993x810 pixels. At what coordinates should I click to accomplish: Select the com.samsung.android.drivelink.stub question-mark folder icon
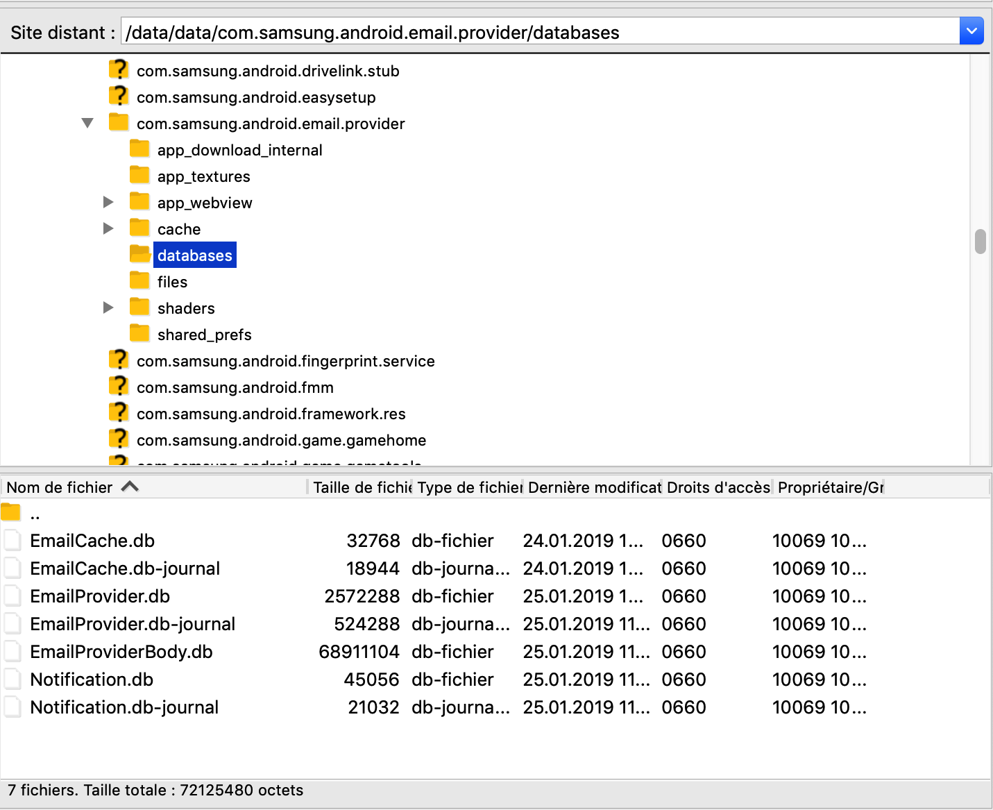(119, 69)
